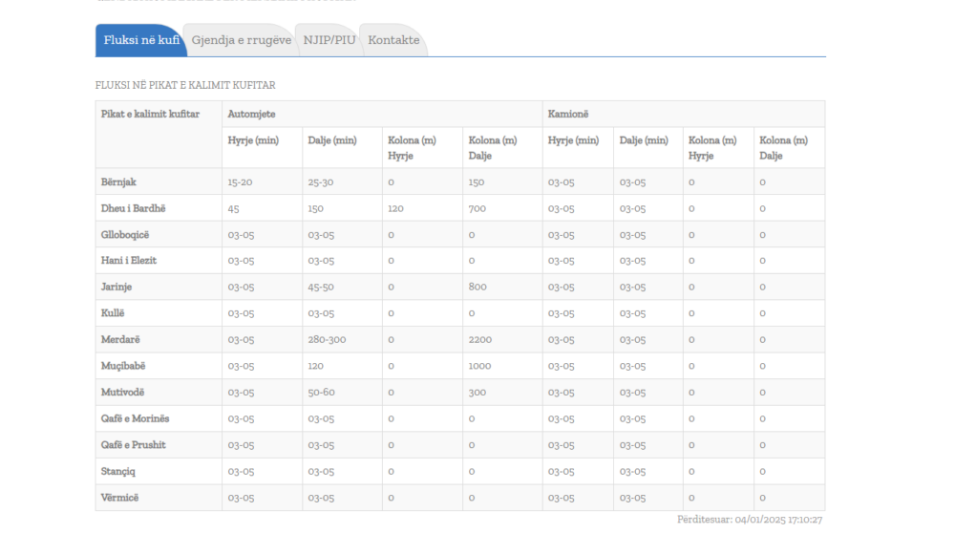
Task: Click the 2200 queue length value
Action: point(480,339)
